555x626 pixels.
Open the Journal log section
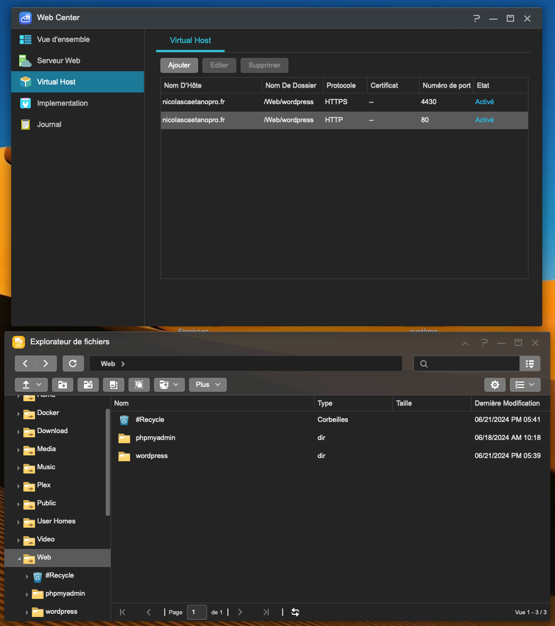49,124
